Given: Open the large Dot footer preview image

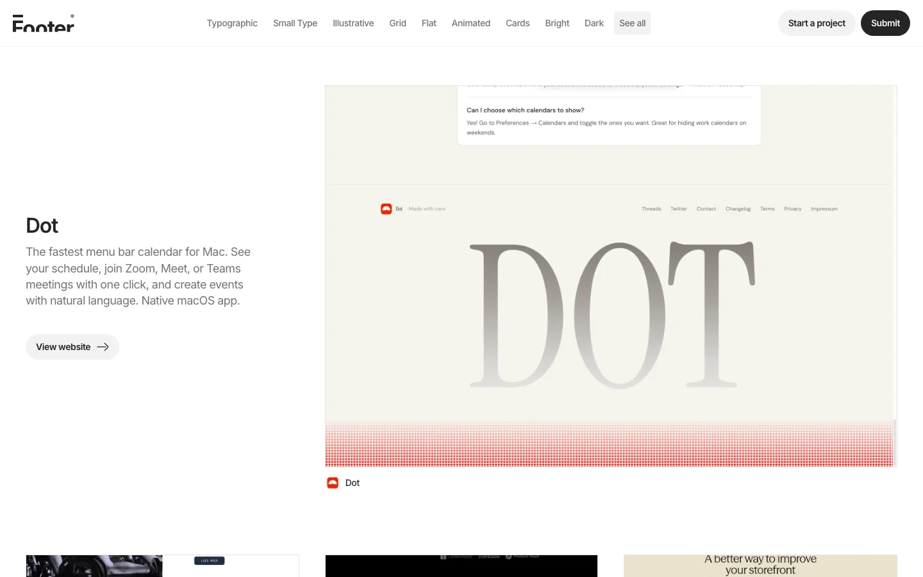Looking at the screenshot, I should pos(611,276).
